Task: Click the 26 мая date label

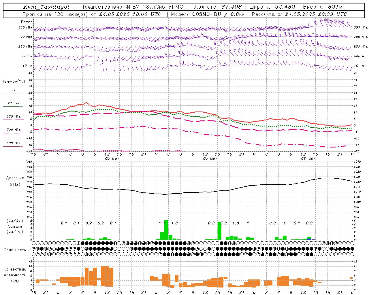Action: [210, 158]
